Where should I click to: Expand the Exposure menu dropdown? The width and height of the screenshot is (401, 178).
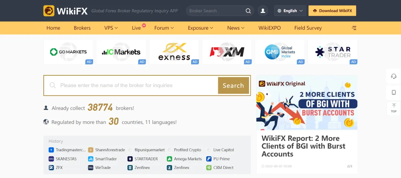(200, 28)
